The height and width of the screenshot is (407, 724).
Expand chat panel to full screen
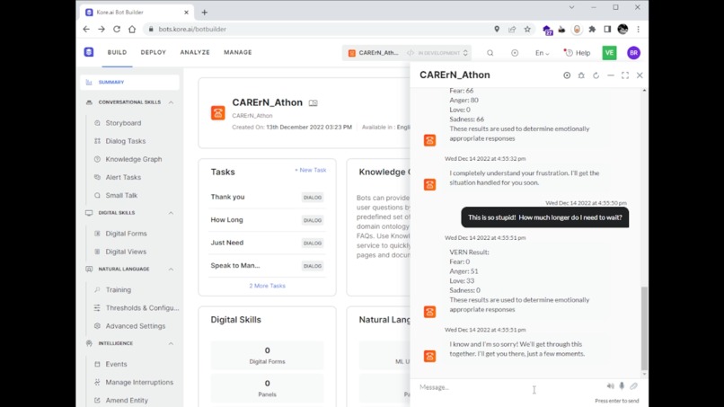(625, 75)
